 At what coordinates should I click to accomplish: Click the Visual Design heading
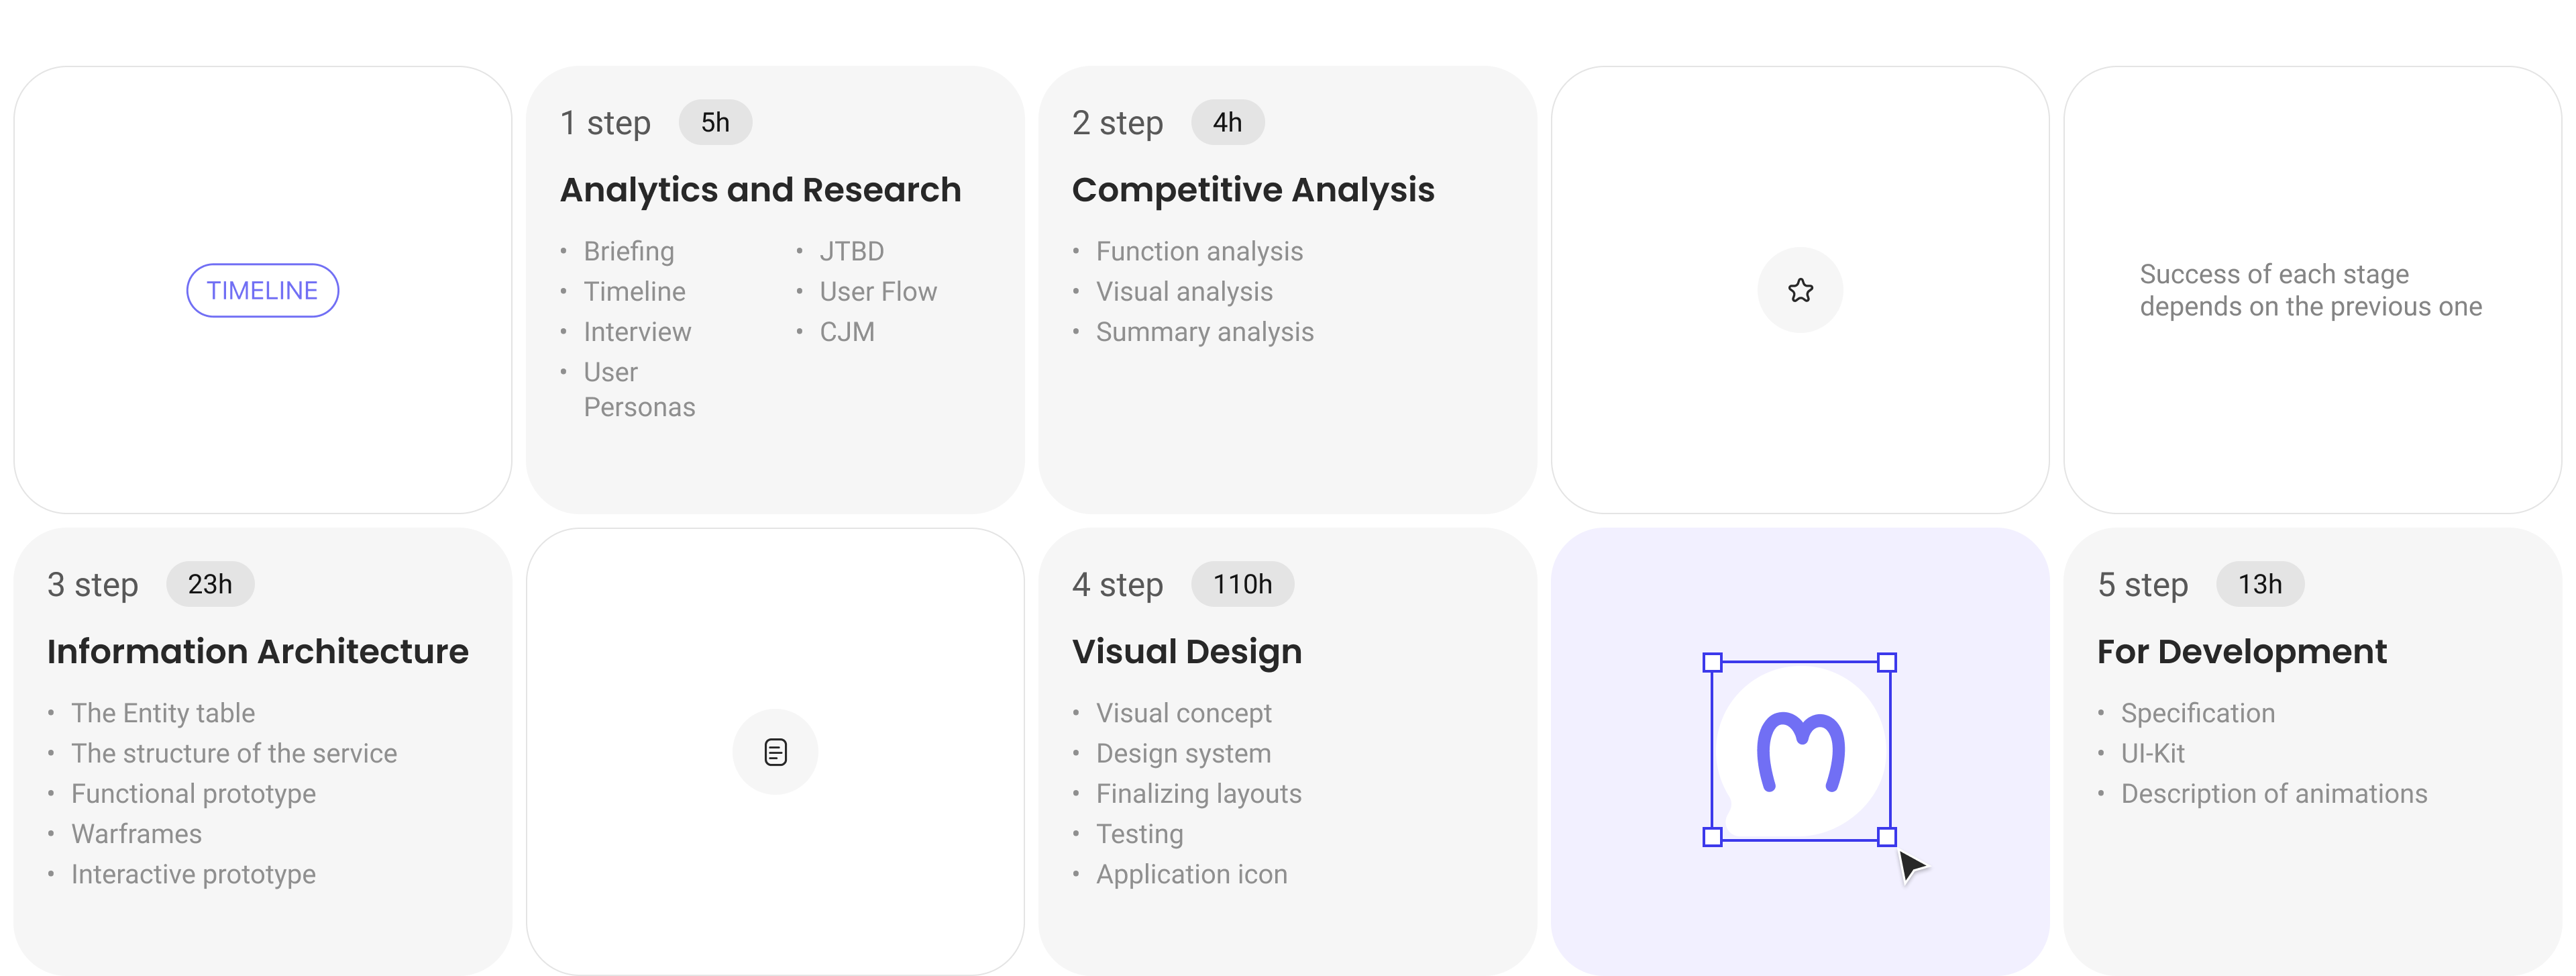click(1187, 652)
